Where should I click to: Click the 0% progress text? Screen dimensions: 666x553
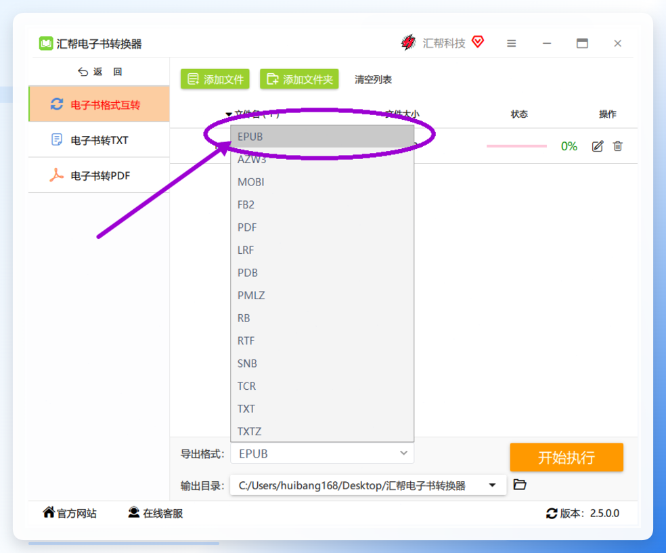coord(569,146)
